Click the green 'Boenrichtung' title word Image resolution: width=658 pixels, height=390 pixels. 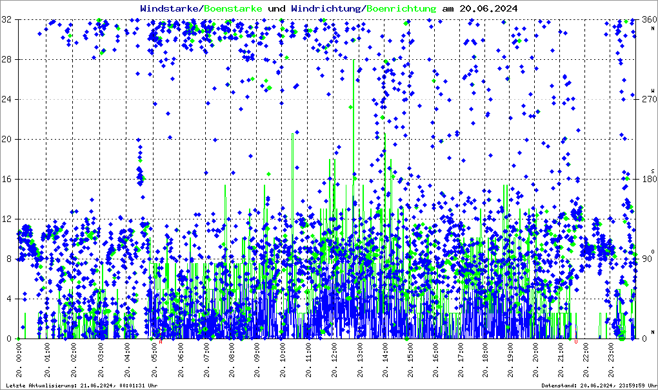(401, 8)
